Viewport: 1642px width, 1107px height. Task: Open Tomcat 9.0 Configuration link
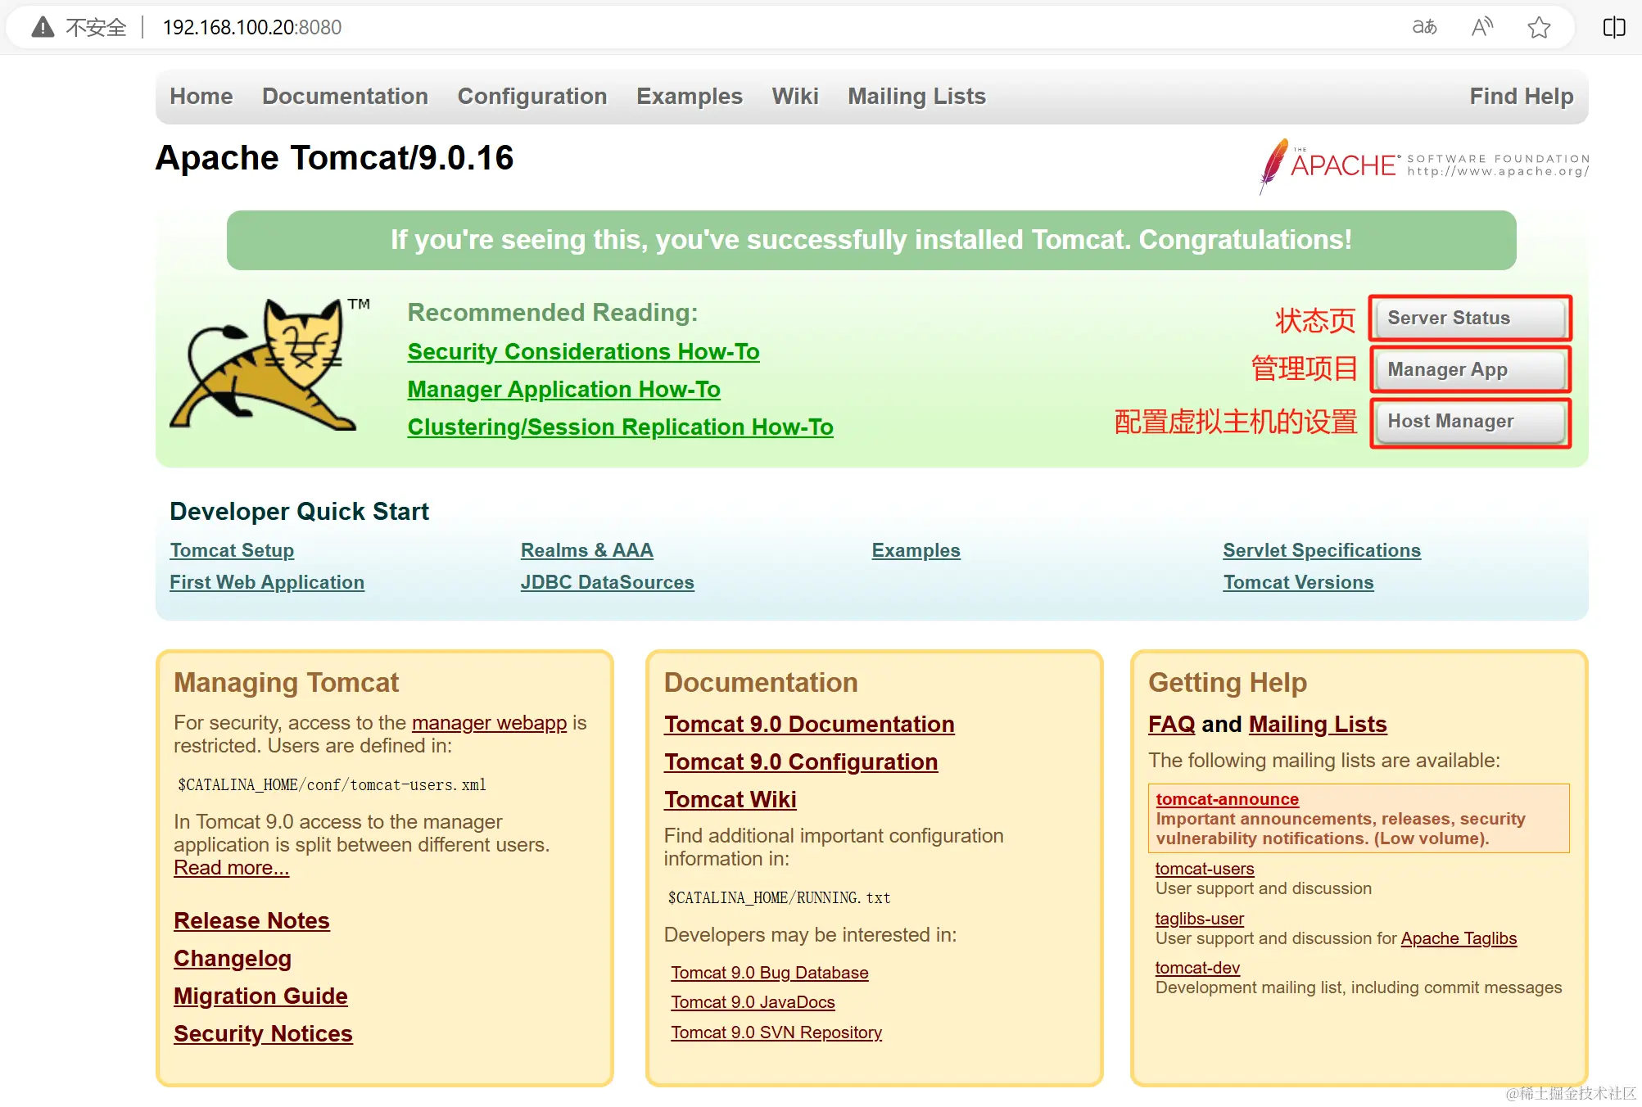coord(801,762)
